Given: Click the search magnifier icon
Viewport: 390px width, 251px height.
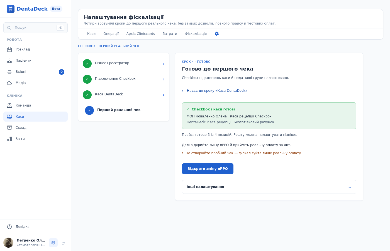Looking at the screenshot, I should pyautogui.click(x=9, y=28).
